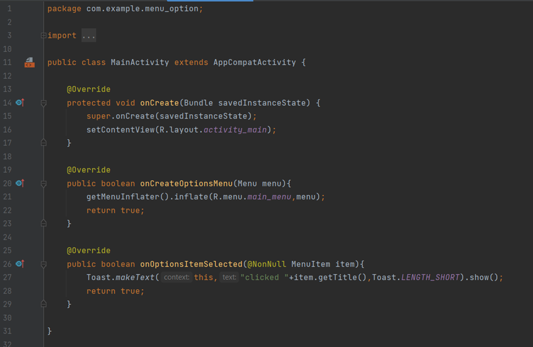Click override icon beside onOptionsItemSelected method
Image resolution: width=533 pixels, height=347 pixels.
pos(20,264)
